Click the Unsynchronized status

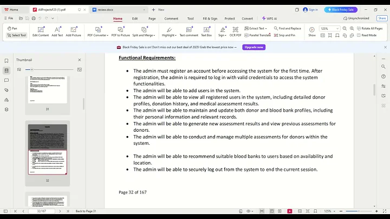[356, 18]
